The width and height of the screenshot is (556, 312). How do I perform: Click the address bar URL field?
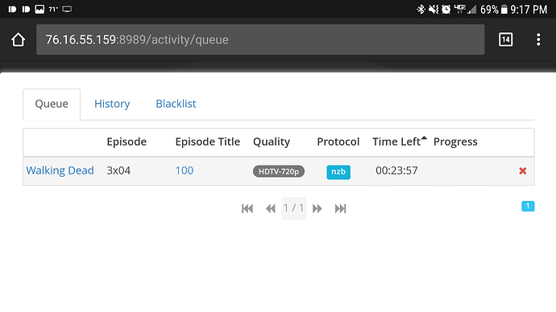(260, 39)
